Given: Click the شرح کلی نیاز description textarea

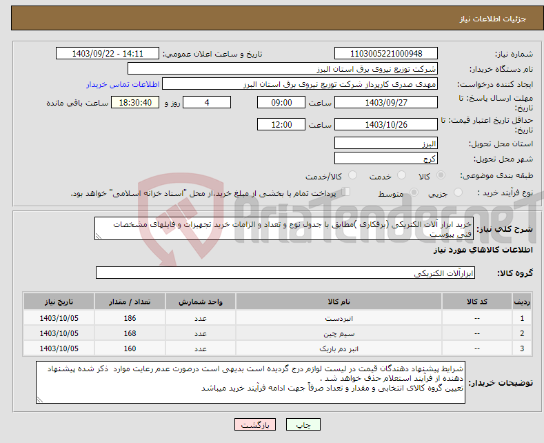Looking at the screenshot, I should [x=284, y=229].
